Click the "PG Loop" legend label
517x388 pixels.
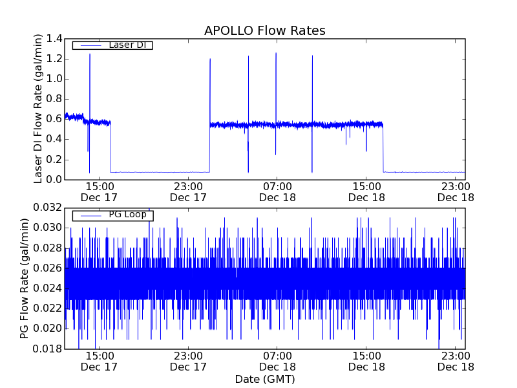coord(127,215)
